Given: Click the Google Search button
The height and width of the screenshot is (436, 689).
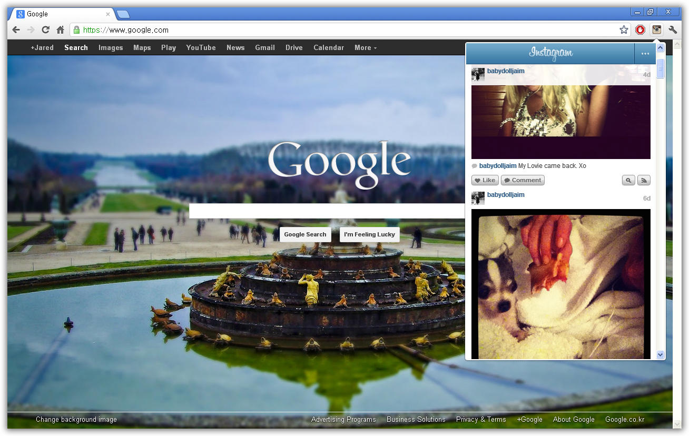Looking at the screenshot, I should pyautogui.click(x=306, y=234).
